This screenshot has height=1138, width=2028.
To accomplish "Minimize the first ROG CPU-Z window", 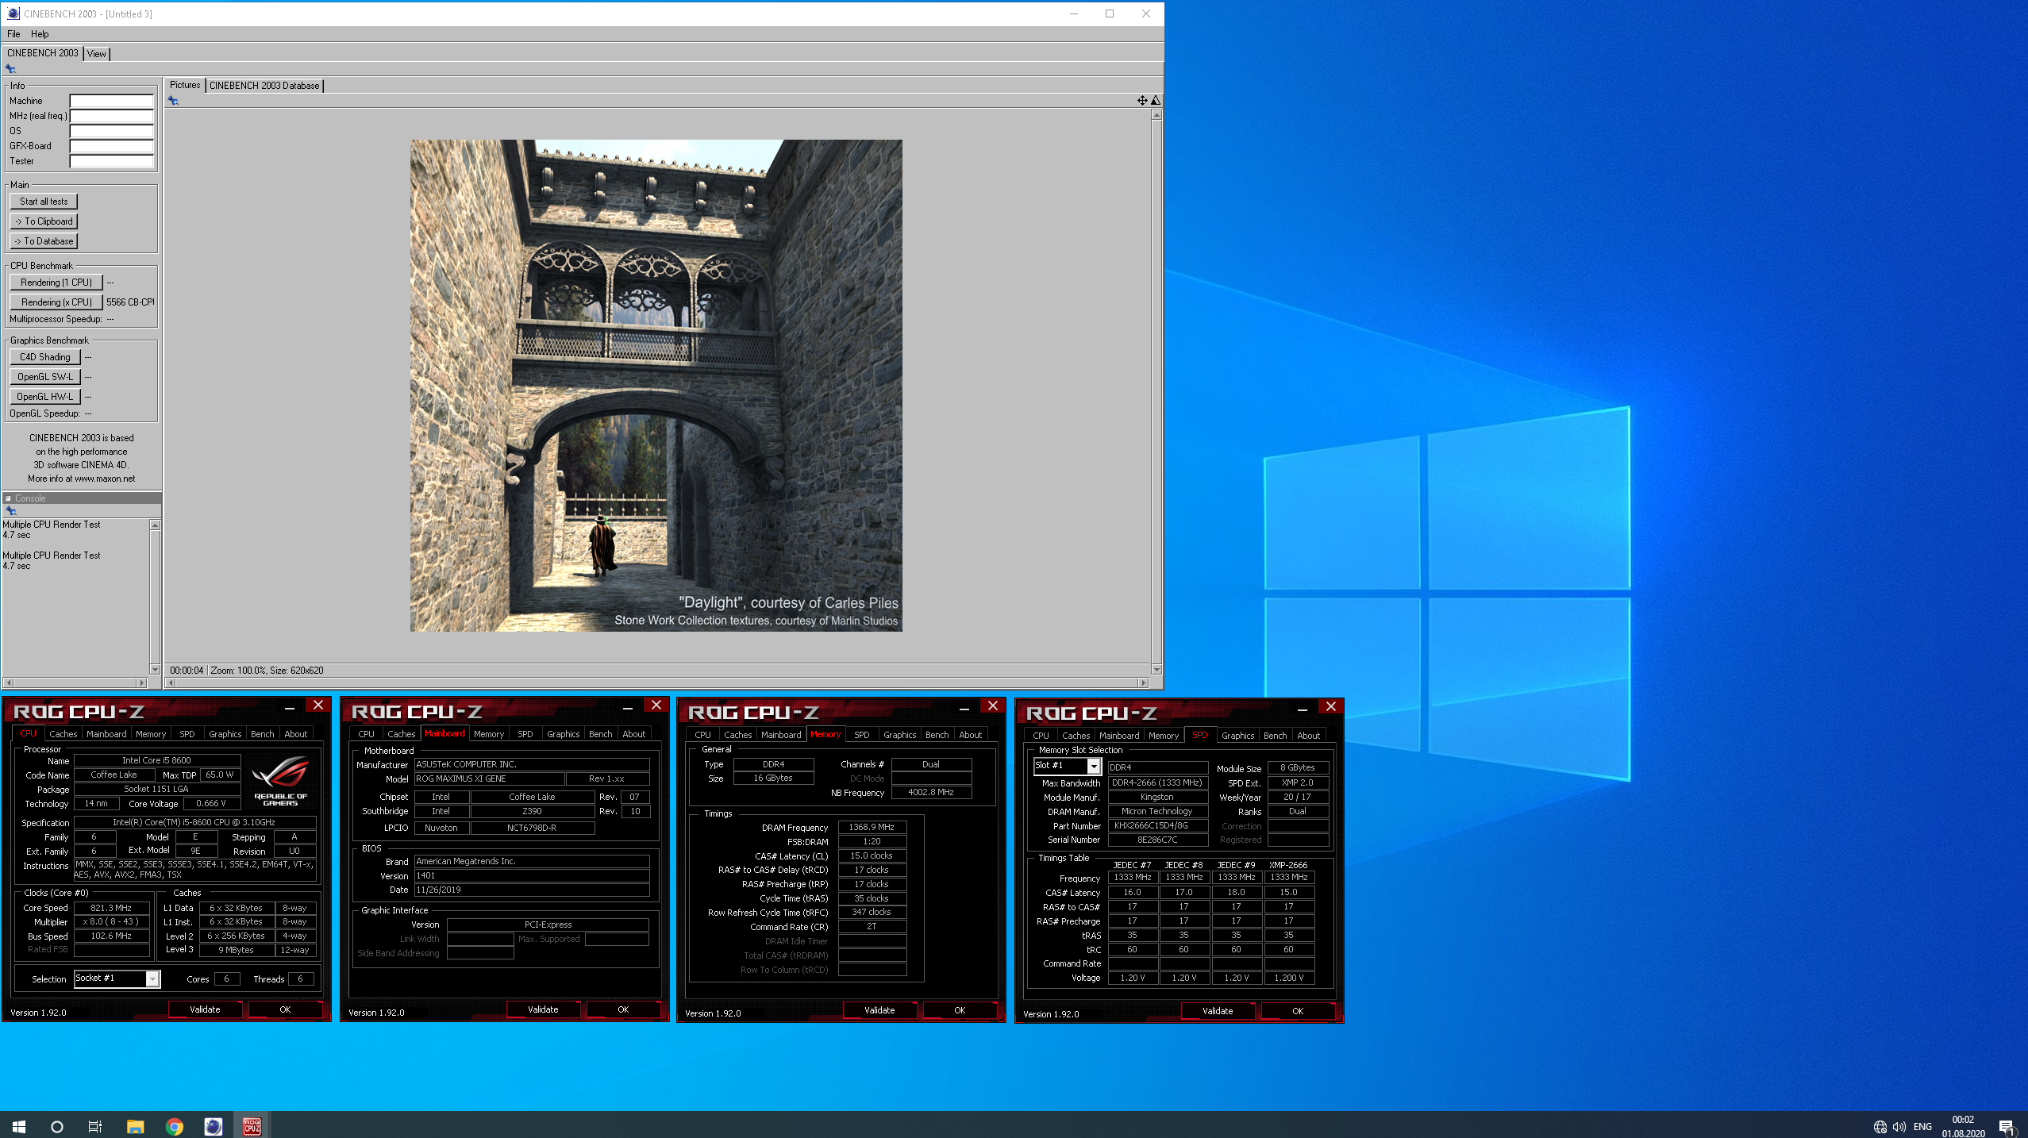I will [290, 706].
